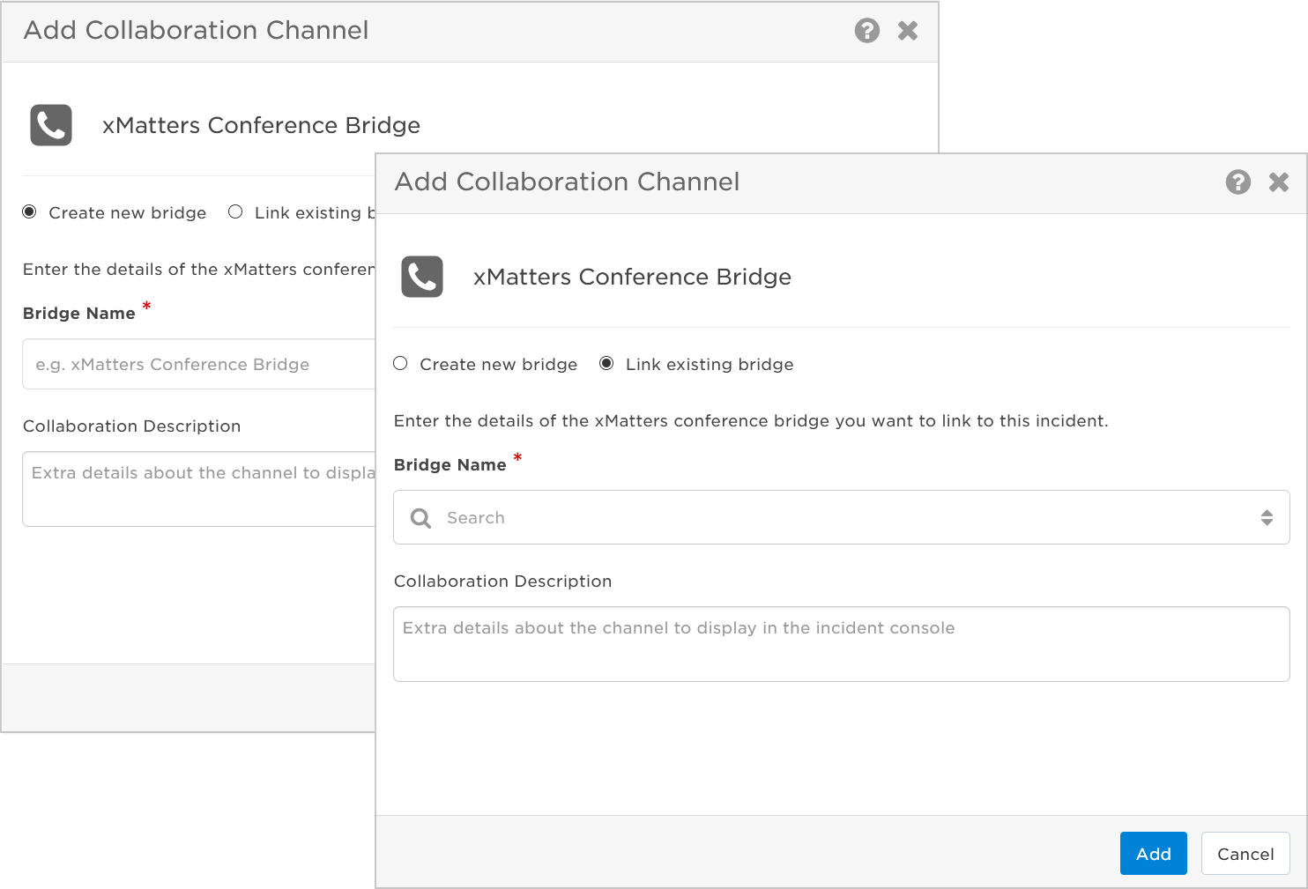Open help in the back dialog

866,31
